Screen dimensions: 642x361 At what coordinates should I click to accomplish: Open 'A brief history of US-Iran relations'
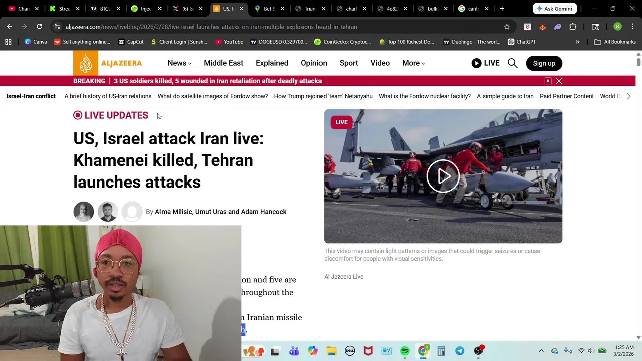coord(108,96)
